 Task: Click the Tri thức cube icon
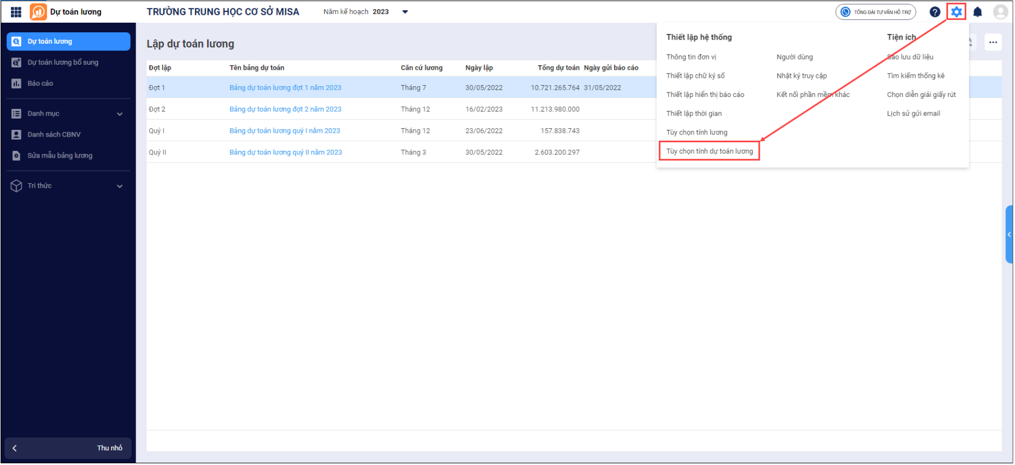(x=16, y=186)
